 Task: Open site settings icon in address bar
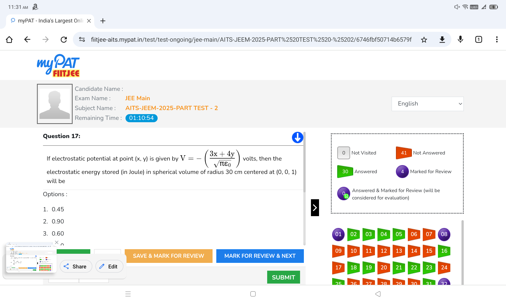tap(82, 39)
